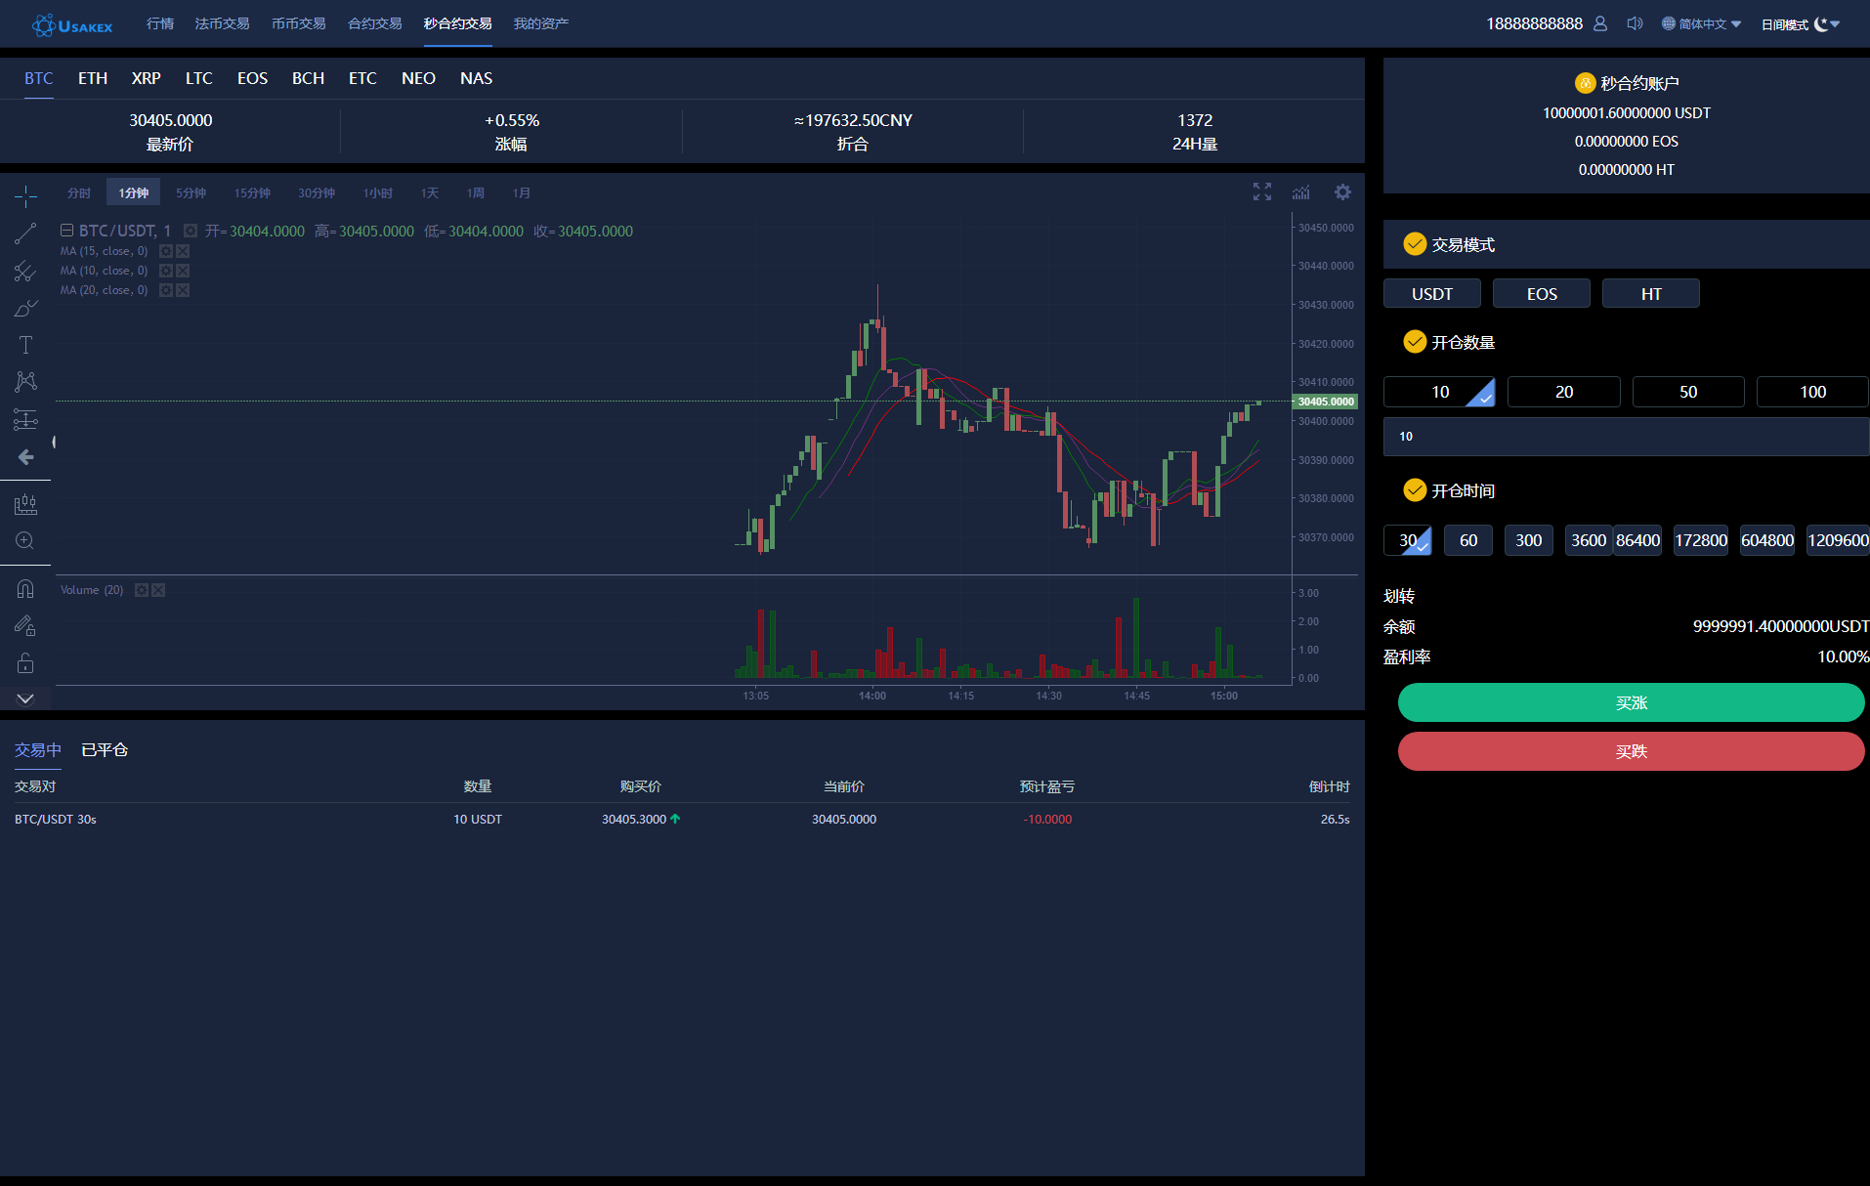Image resolution: width=1870 pixels, height=1186 pixels.
Task: Switch to the NAS coin tab
Action: coord(477,78)
